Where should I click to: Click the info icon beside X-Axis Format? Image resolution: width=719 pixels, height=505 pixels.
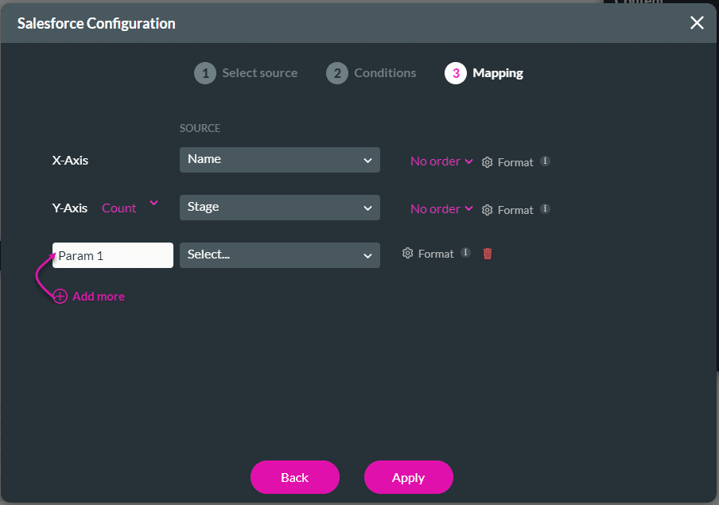coord(545,161)
